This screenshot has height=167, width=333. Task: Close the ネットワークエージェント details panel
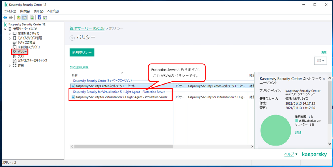324,79
